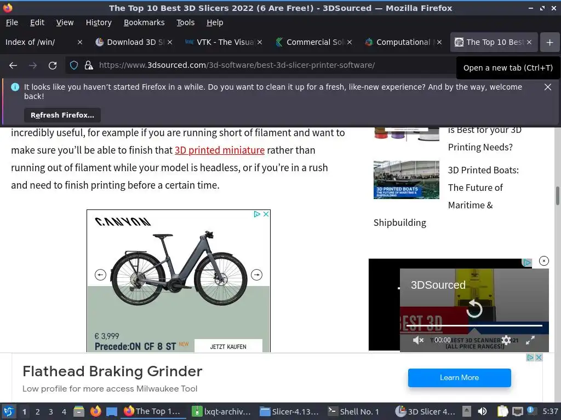
Task: Click the show desktop taskbar icon
Action: point(112,412)
